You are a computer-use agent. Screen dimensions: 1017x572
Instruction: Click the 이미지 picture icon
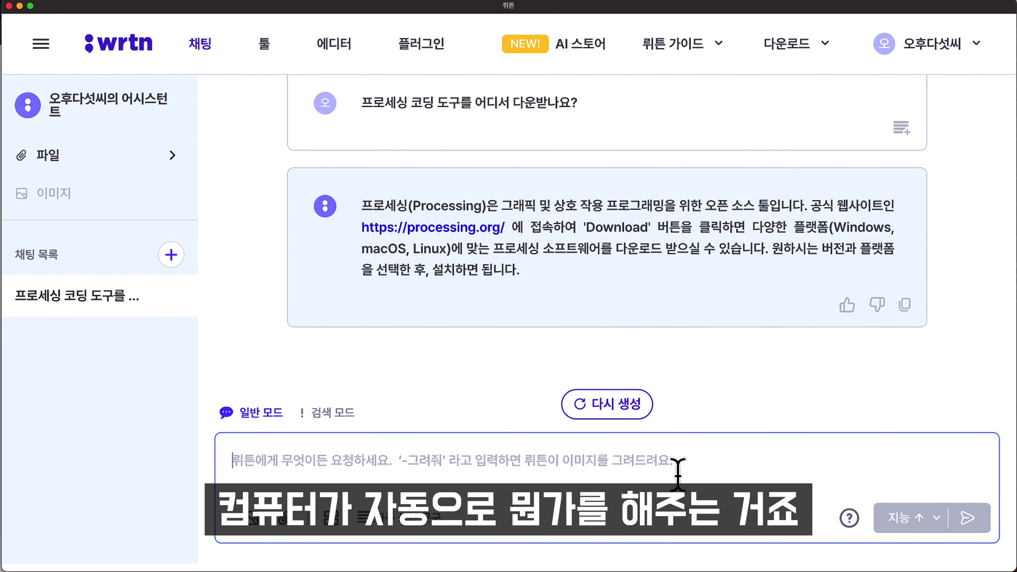21,193
